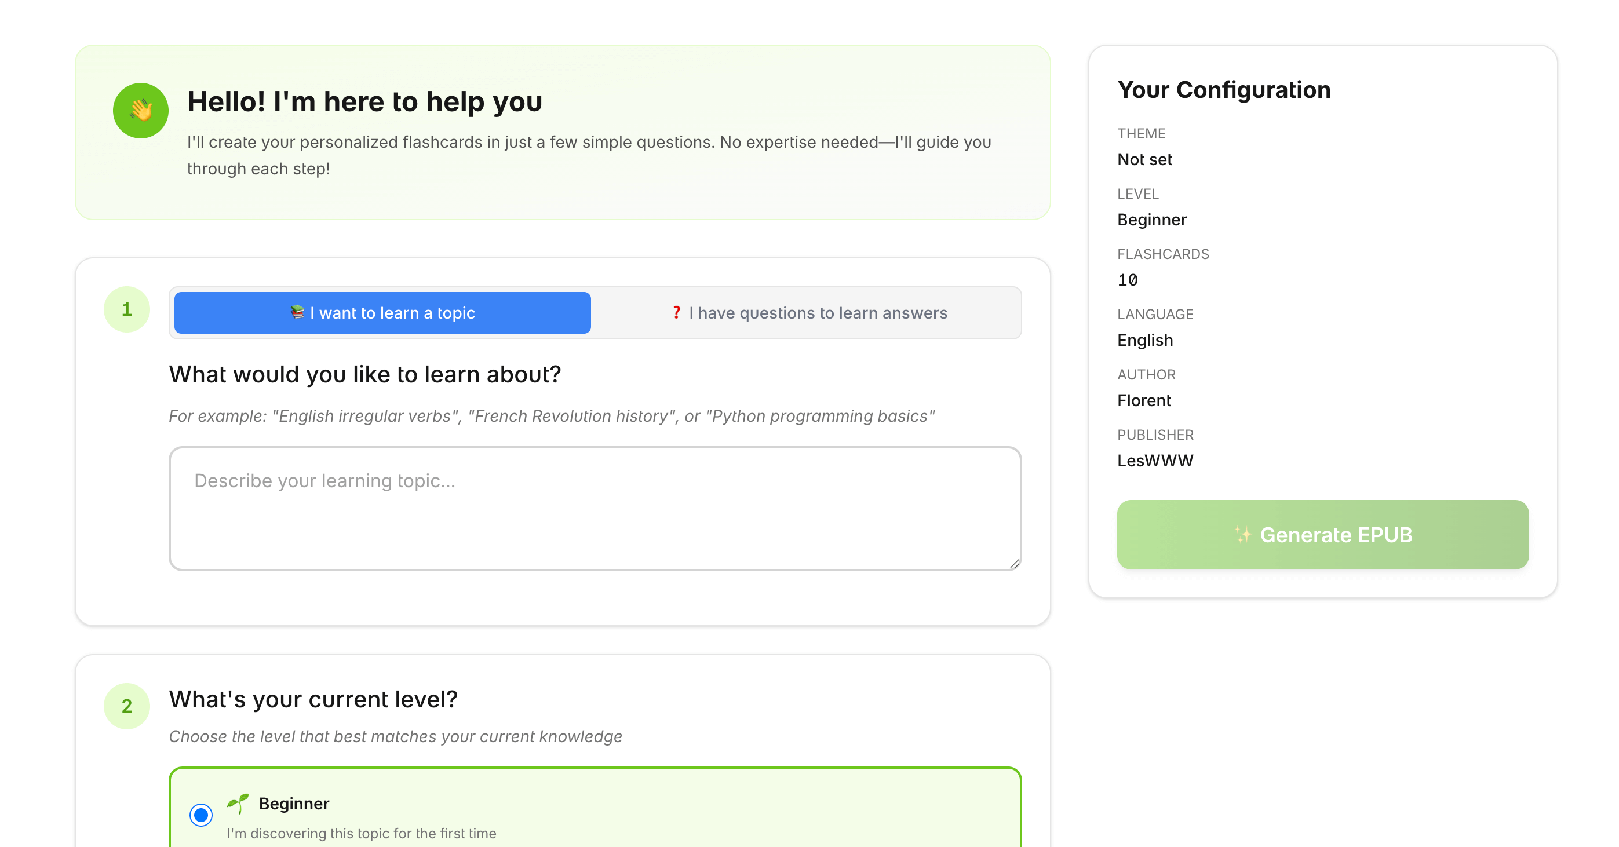Click the waving hand welcome icon
Screen dimensions: 1619x847
(141, 110)
